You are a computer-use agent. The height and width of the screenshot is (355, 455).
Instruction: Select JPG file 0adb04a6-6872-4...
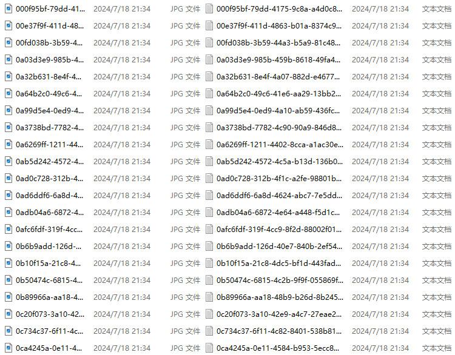pos(50,213)
